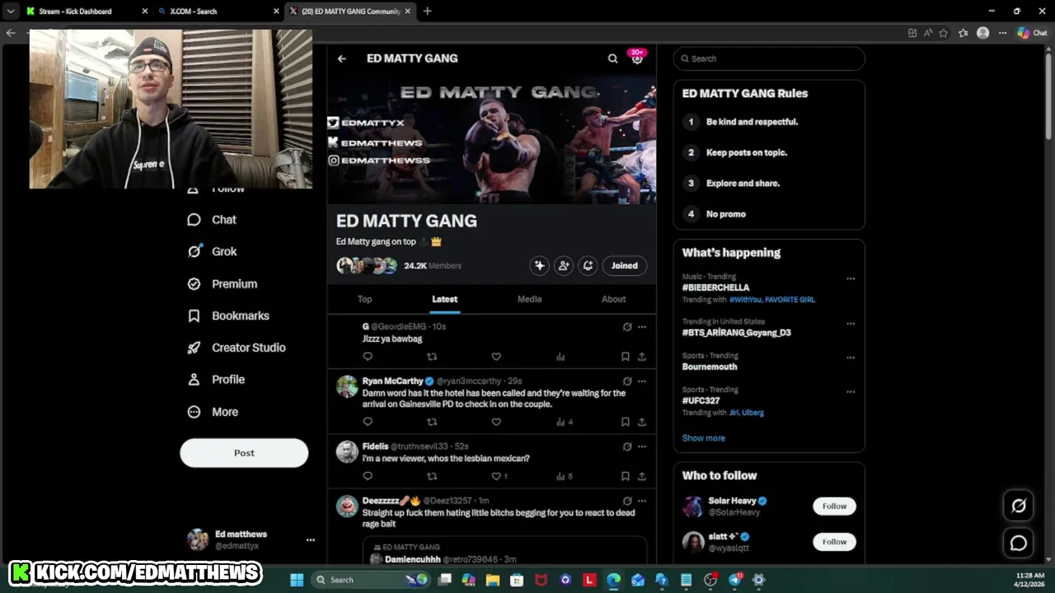Open account options next to Ed matthews
The width and height of the screenshot is (1055, 593).
pyautogui.click(x=310, y=540)
